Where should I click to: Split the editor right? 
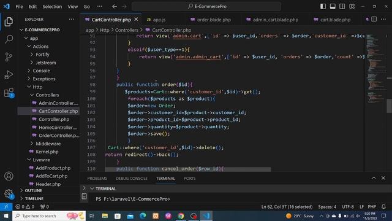coord(374,19)
